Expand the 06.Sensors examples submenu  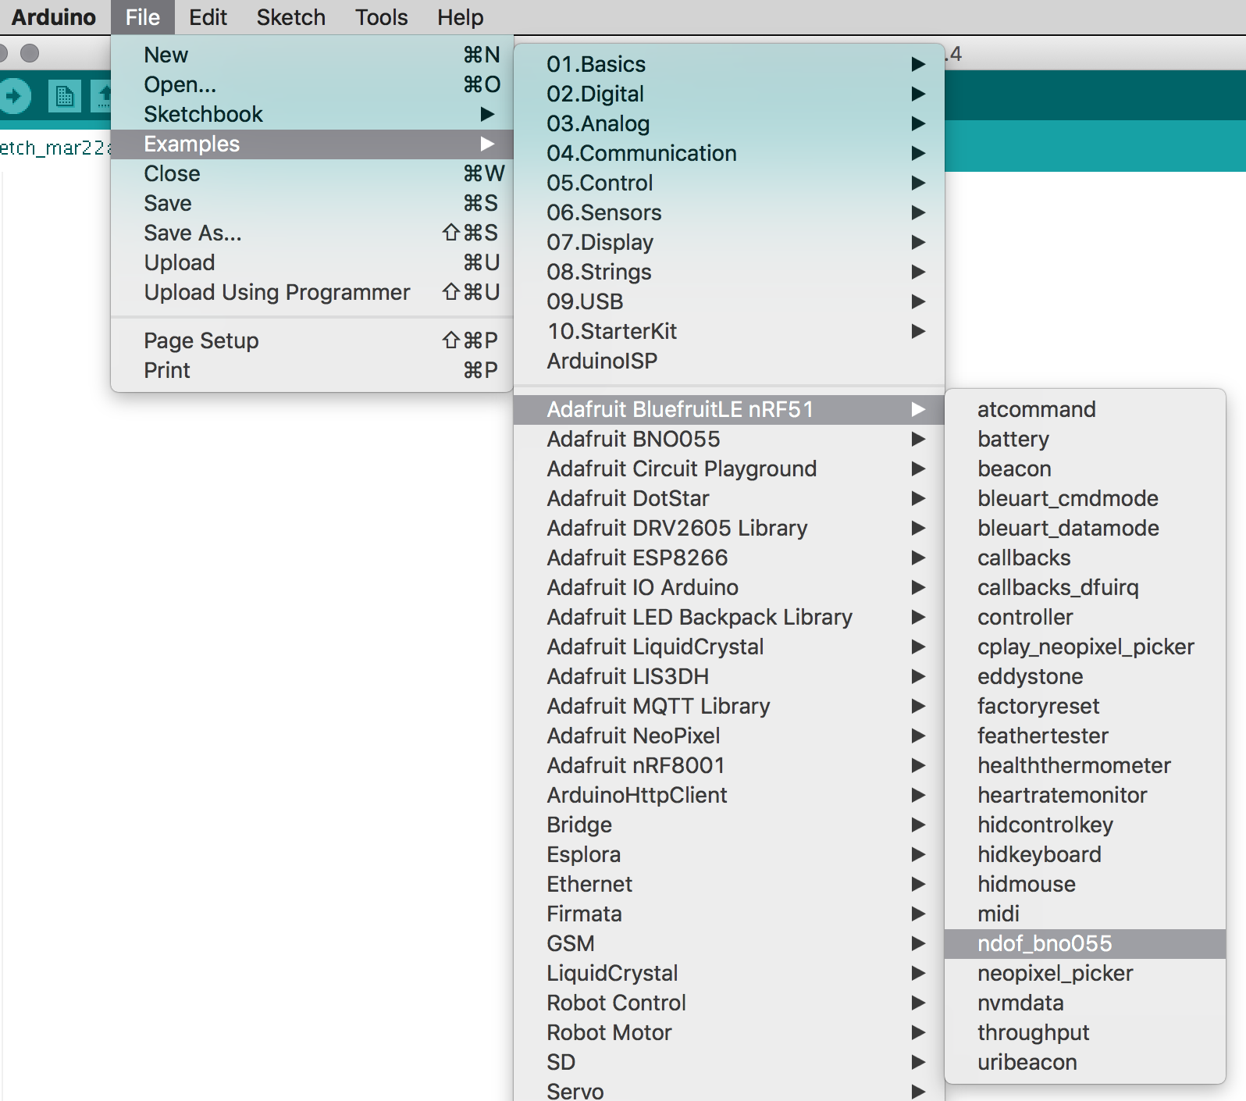pyautogui.click(x=729, y=212)
